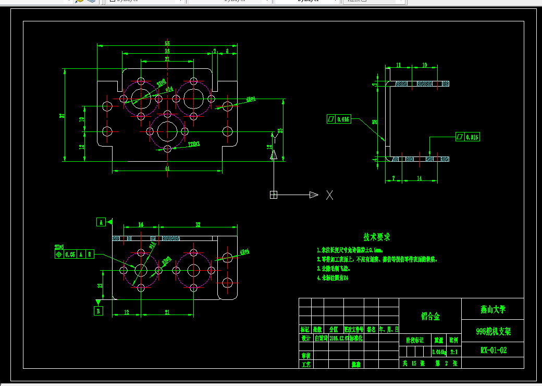This screenshot has width=542, height=386.
Task: Select the 55 overall width dimension
Action: click(x=167, y=44)
